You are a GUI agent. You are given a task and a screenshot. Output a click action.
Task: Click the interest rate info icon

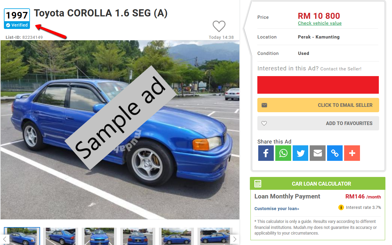point(341,207)
